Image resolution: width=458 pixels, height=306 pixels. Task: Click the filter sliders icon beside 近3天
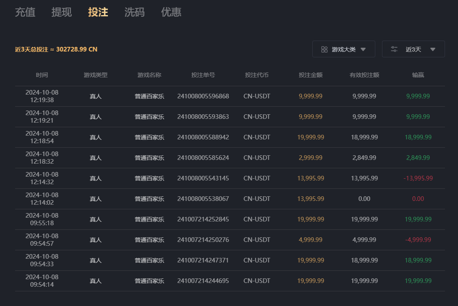[394, 49]
